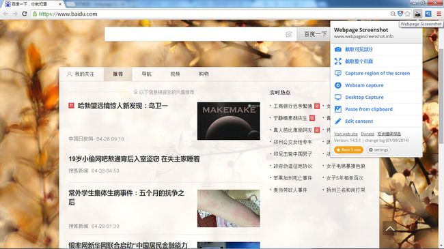This screenshot has width=444, height=249.
Task: Open hot topic 女子电梯暴揍色狼
Action: pos(346,166)
